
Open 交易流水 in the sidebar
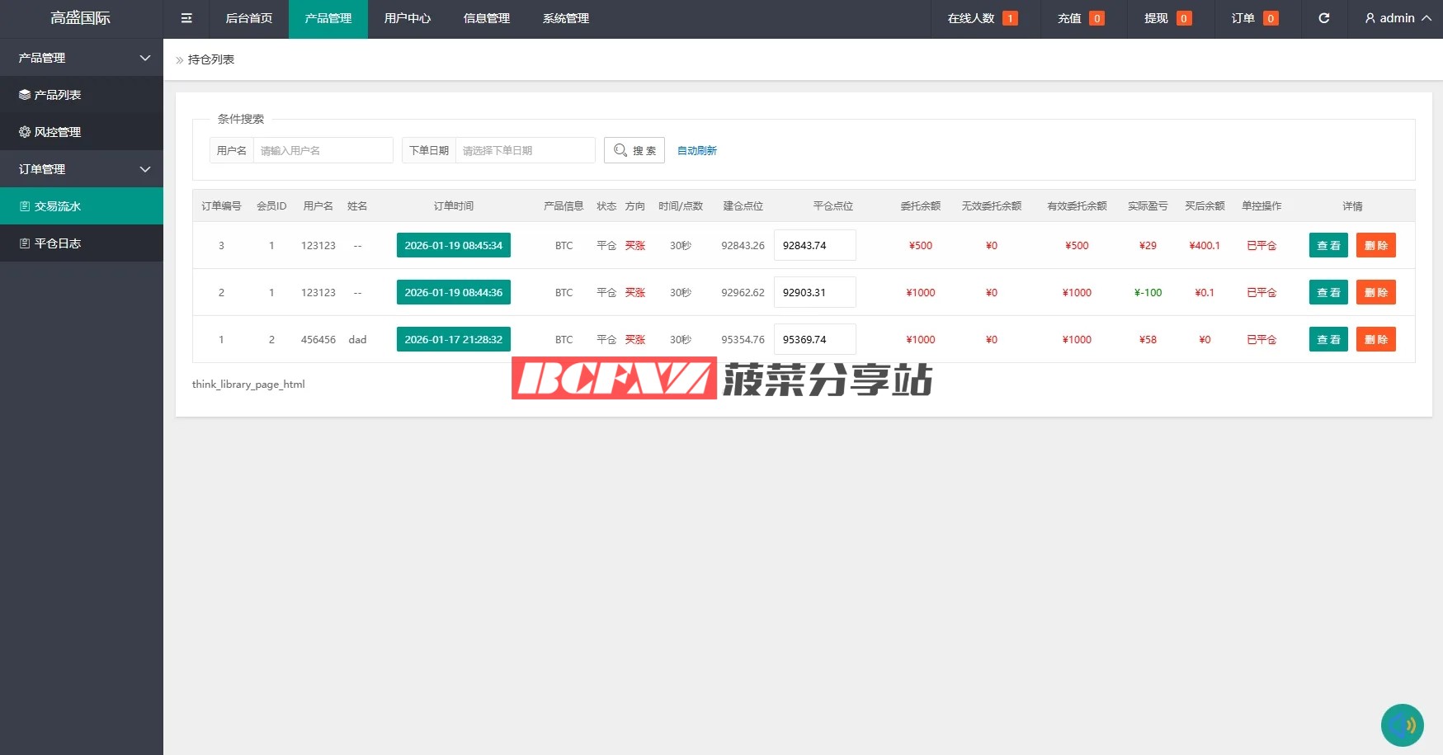[58, 206]
